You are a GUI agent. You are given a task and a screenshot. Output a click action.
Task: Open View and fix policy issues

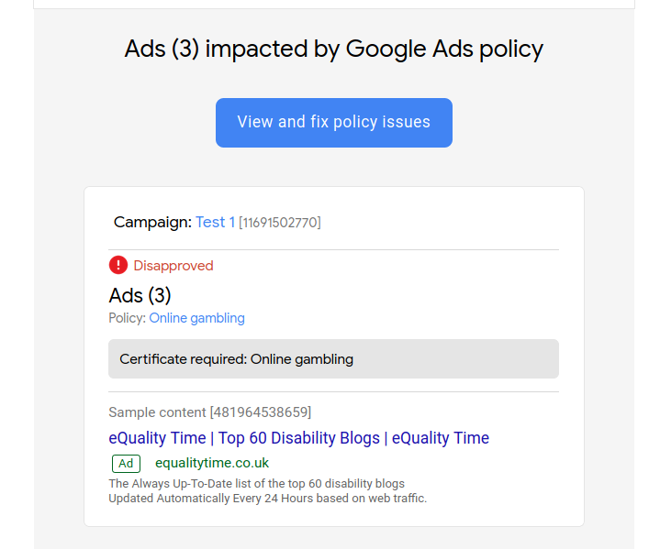pyautogui.click(x=333, y=123)
